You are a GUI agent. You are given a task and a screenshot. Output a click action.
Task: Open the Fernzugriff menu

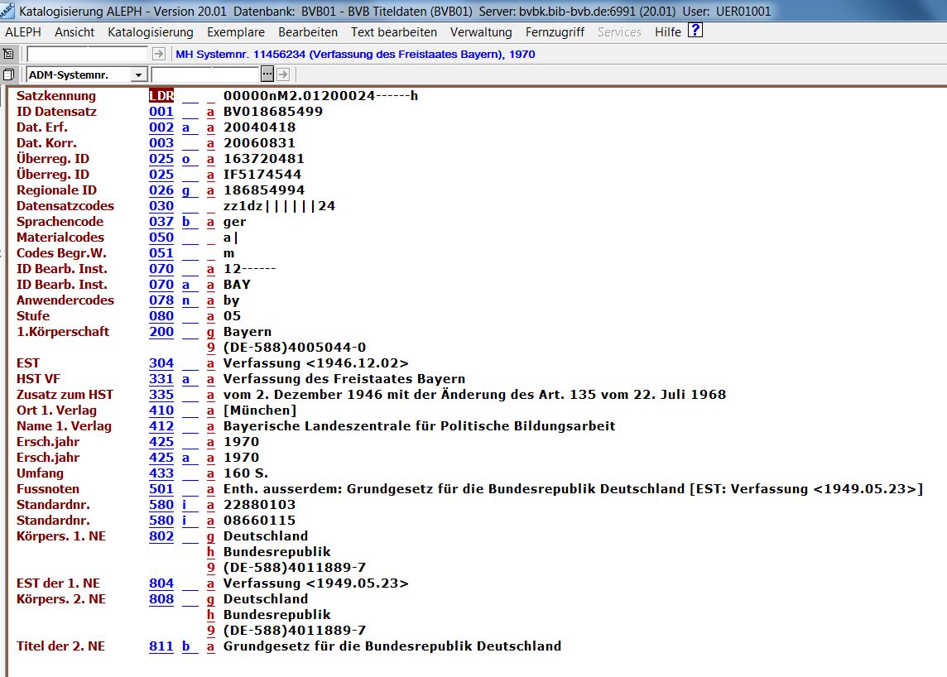[555, 32]
